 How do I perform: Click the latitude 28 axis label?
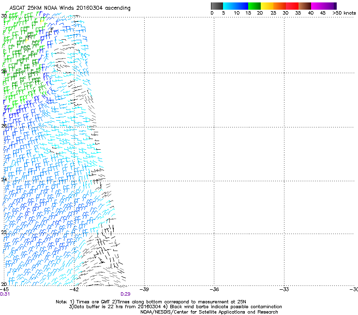click(4, 71)
